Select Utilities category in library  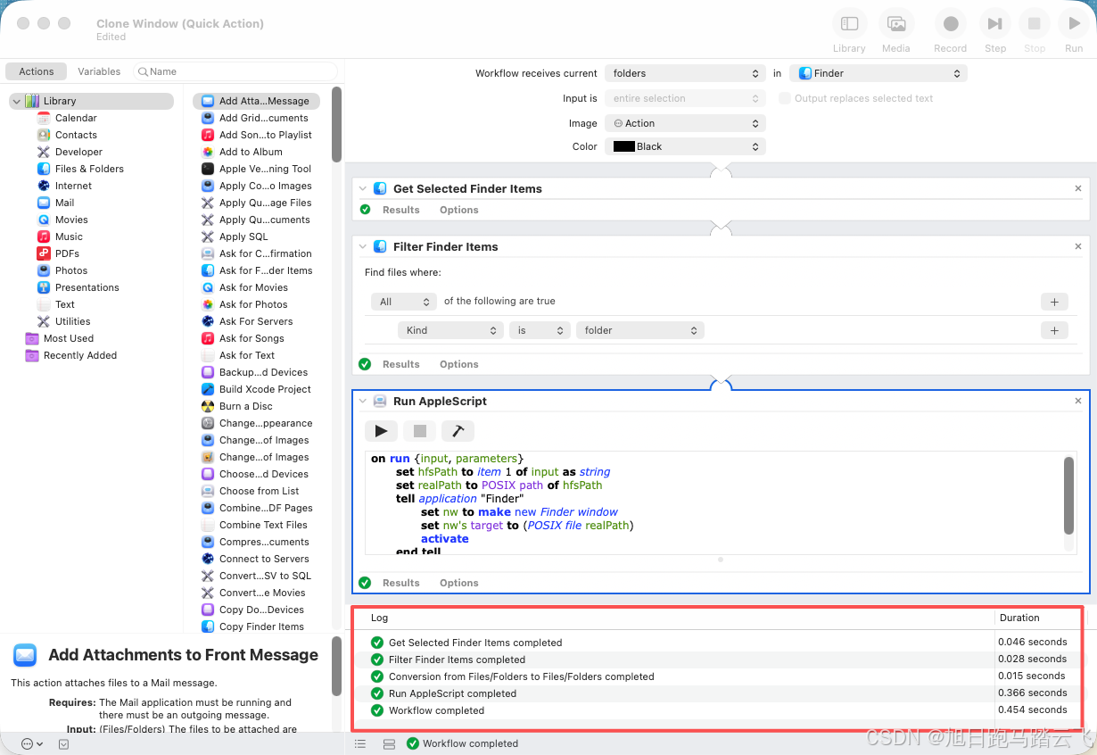(72, 321)
